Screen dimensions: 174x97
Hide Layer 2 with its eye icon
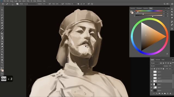pos(151,87)
